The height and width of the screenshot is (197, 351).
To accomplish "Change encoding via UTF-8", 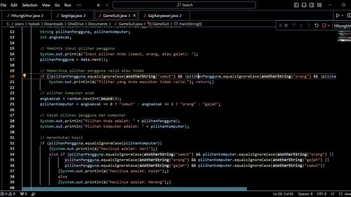I will [322, 194].
